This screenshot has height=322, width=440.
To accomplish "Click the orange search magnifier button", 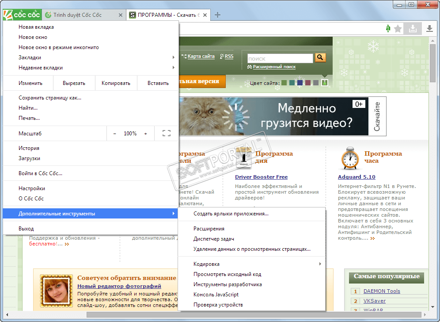I will tap(320, 57).
